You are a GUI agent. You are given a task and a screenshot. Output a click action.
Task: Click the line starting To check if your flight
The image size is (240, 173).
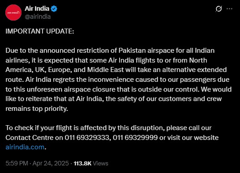108,128
